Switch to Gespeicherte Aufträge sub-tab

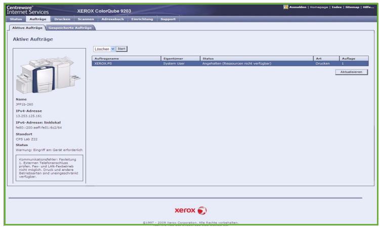(70, 28)
